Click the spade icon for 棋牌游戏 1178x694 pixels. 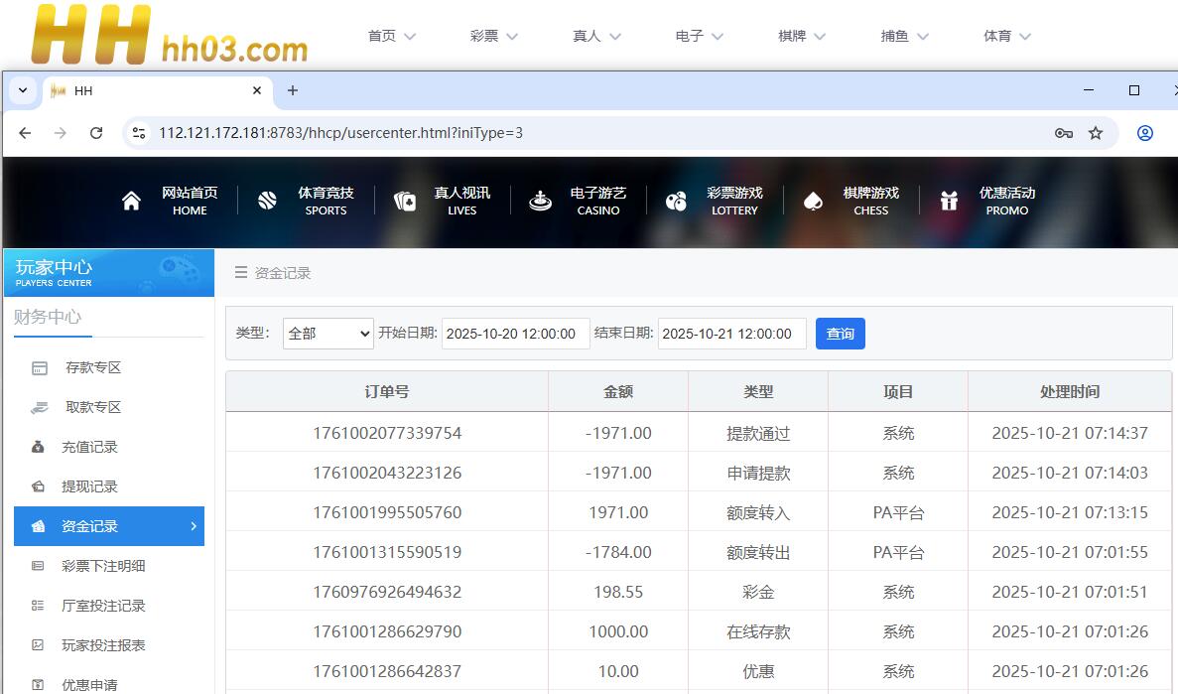point(813,202)
